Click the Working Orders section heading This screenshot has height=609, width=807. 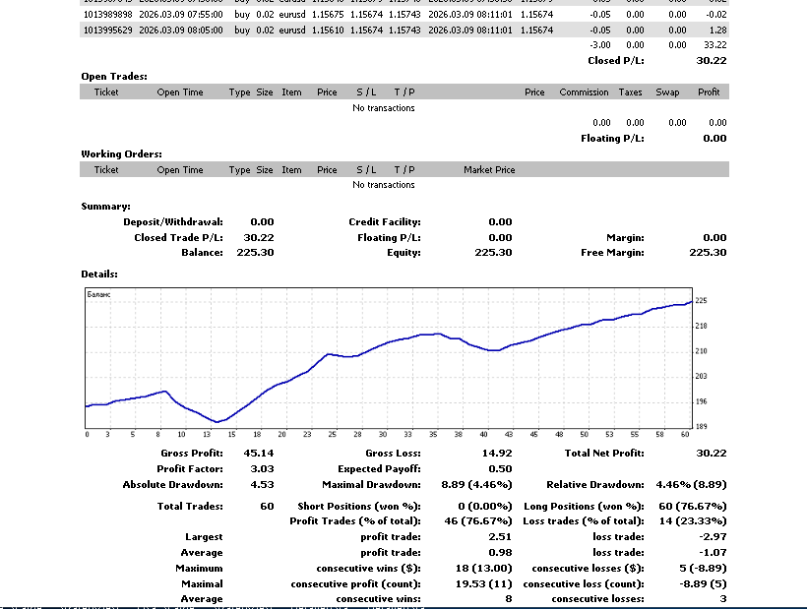tap(121, 153)
